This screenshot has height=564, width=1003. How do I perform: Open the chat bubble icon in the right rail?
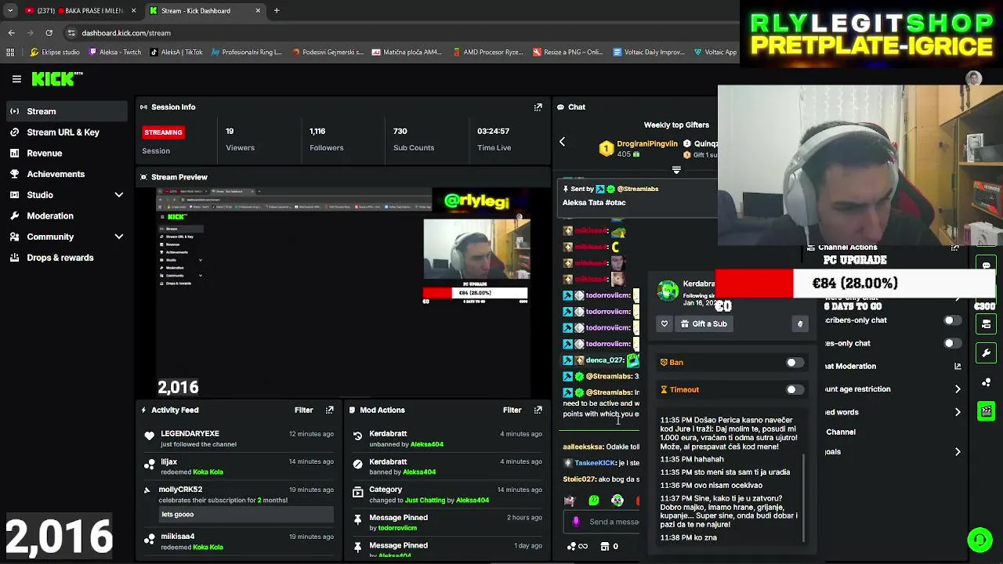(x=987, y=266)
